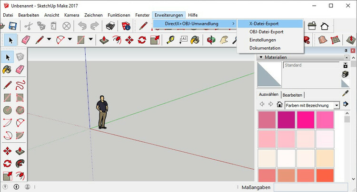357x192 pixels.
Task: Select the Pan hand tool
Action: click(224, 40)
